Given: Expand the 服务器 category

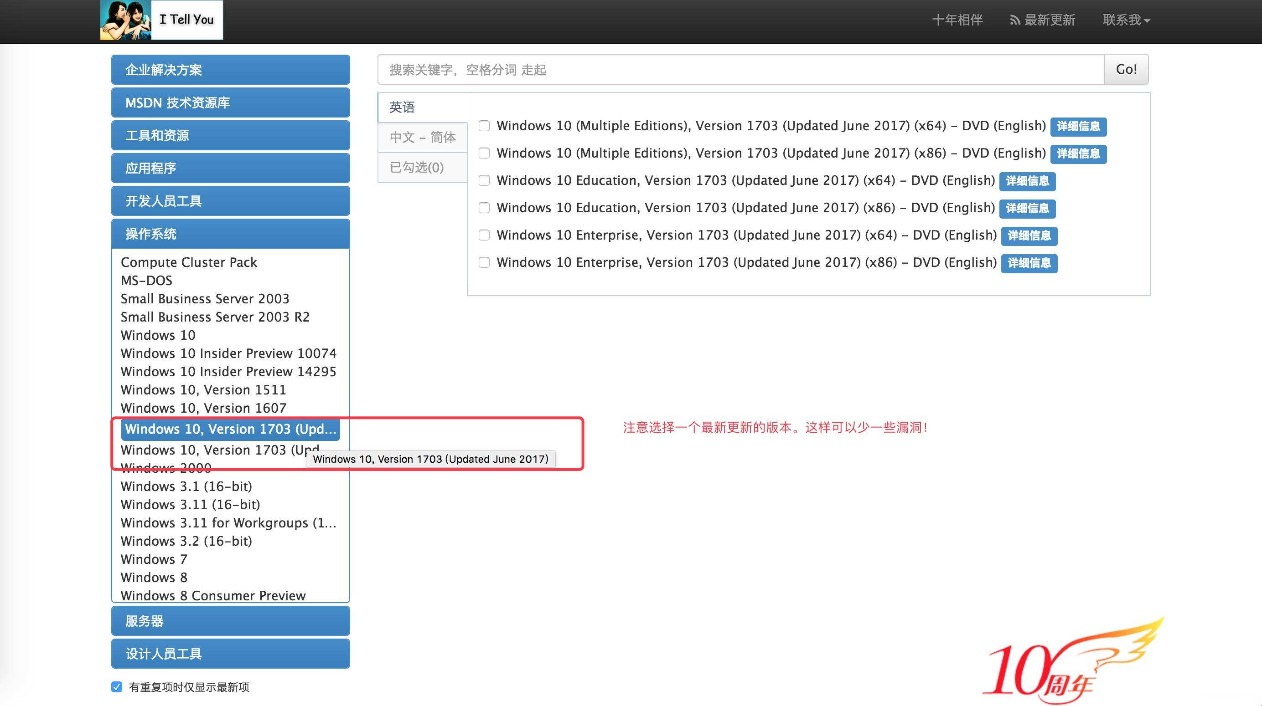Looking at the screenshot, I should [230, 621].
